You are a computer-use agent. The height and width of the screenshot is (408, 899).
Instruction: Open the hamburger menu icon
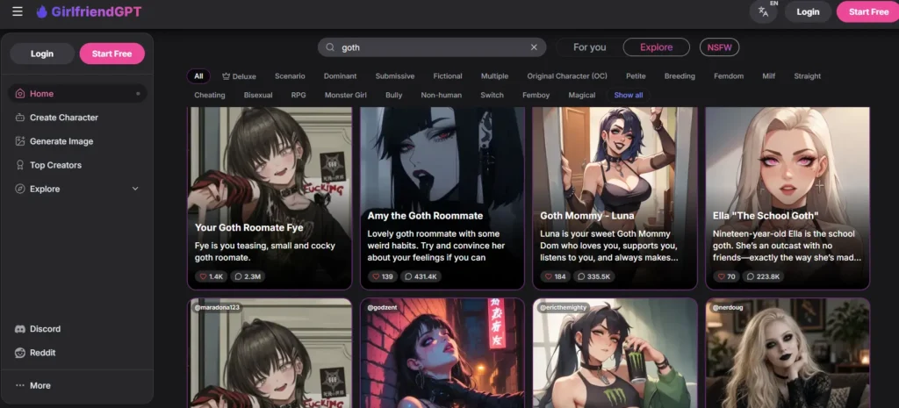coord(18,11)
